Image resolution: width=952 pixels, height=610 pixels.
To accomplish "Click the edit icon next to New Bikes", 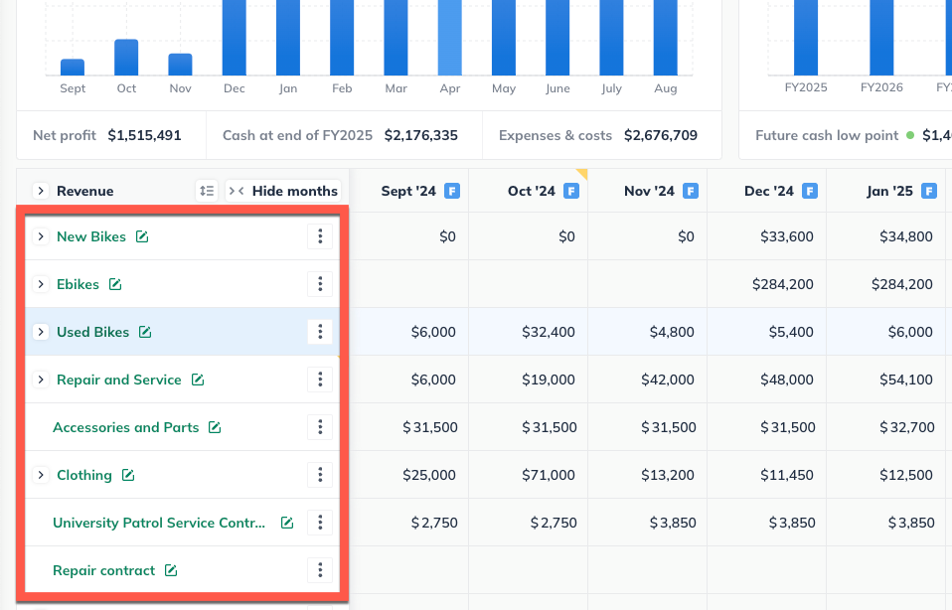I will [142, 236].
